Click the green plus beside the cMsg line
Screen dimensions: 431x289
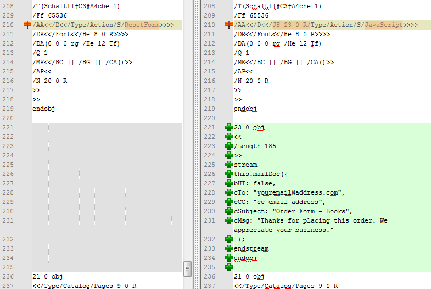point(229,220)
